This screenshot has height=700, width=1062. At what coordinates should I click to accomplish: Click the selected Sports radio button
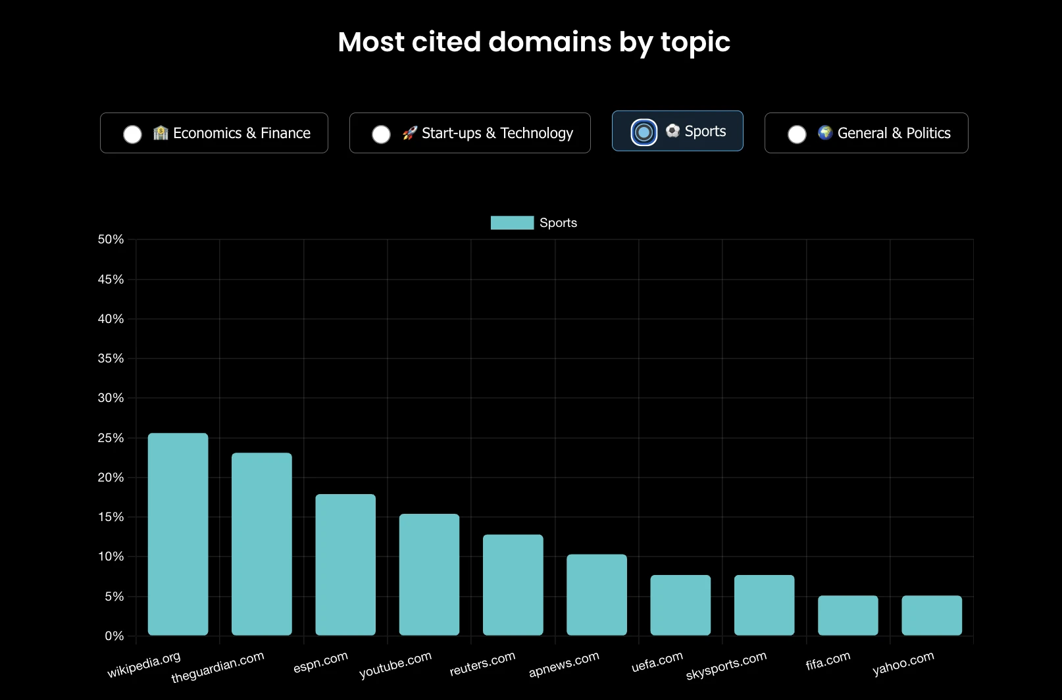(644, 132)
